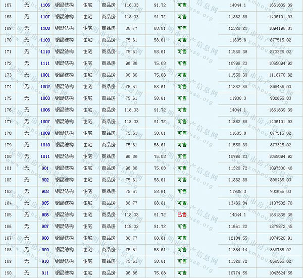Select room 1109 link

45,40
